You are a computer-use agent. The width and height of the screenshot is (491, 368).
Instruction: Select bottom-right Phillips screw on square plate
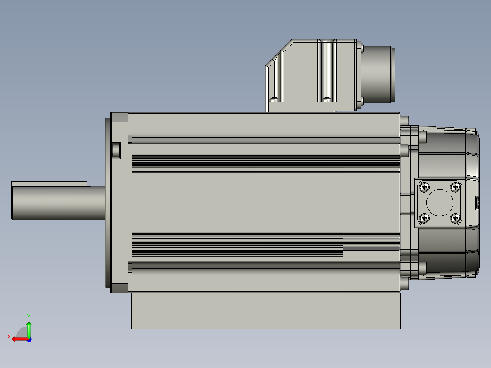(455, 218)
